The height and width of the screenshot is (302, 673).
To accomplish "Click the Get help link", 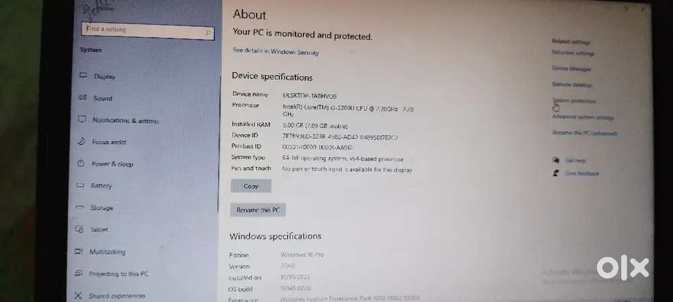I will click(x=575, y=160).
